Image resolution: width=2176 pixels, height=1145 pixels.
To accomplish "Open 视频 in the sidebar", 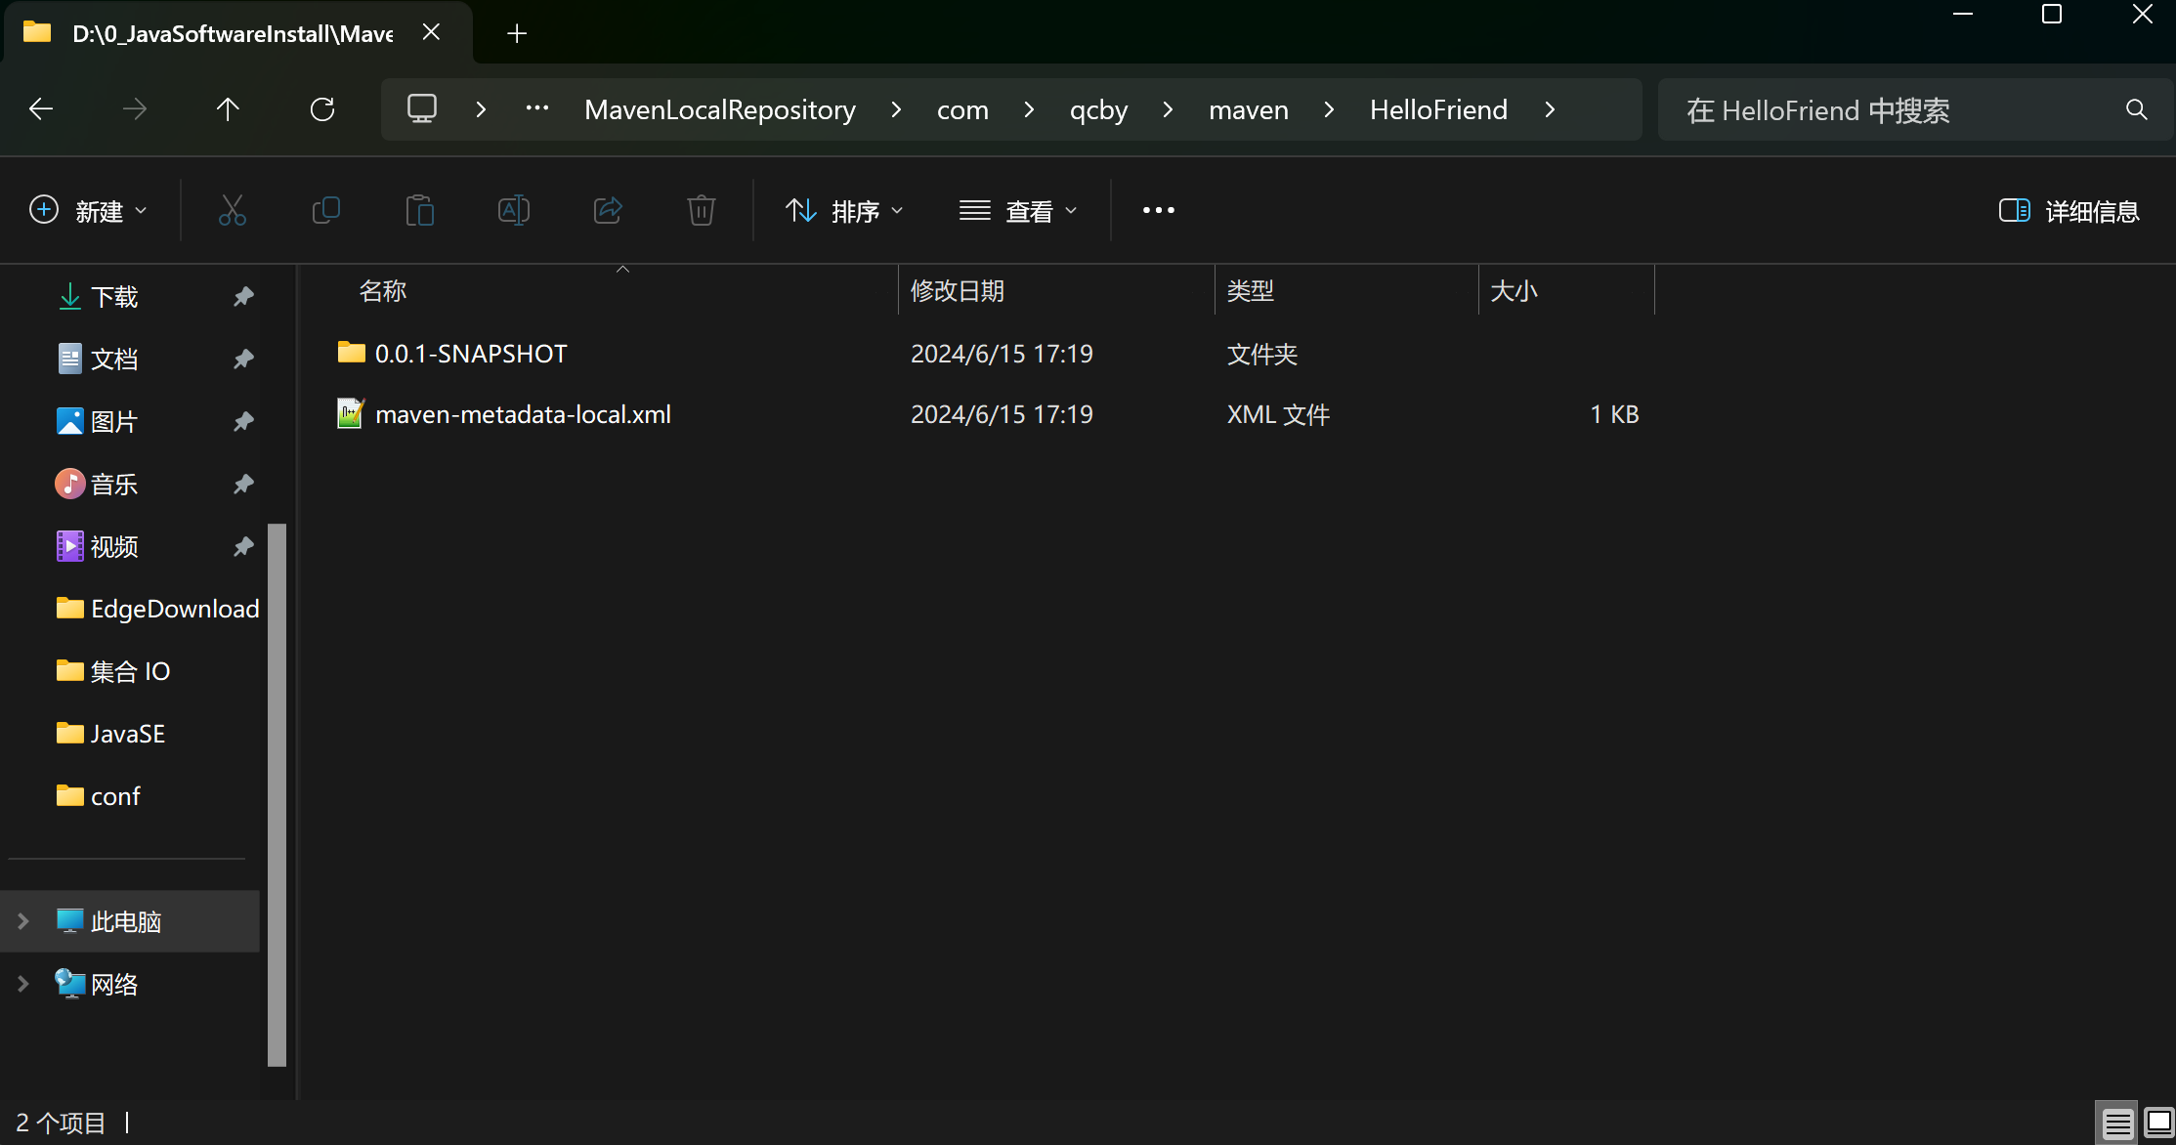I will [114, 546].
